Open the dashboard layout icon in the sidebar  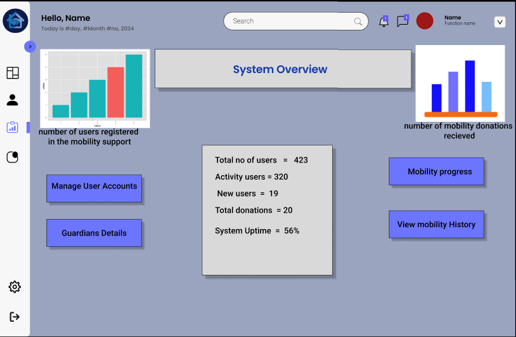pyautogui.click(x=13, y=73)
